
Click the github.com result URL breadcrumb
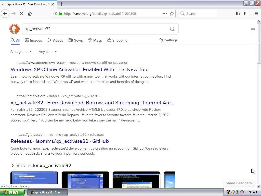tap(60, 134)
